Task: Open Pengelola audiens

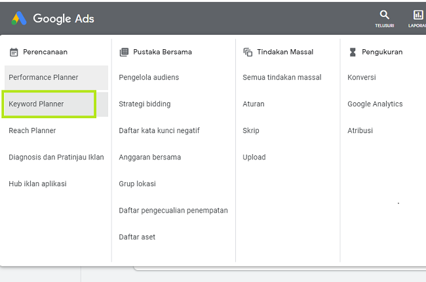Action: (x=149, y=77)
